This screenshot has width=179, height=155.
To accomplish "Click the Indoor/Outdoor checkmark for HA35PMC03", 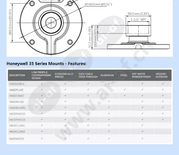I will pos(163,119).
